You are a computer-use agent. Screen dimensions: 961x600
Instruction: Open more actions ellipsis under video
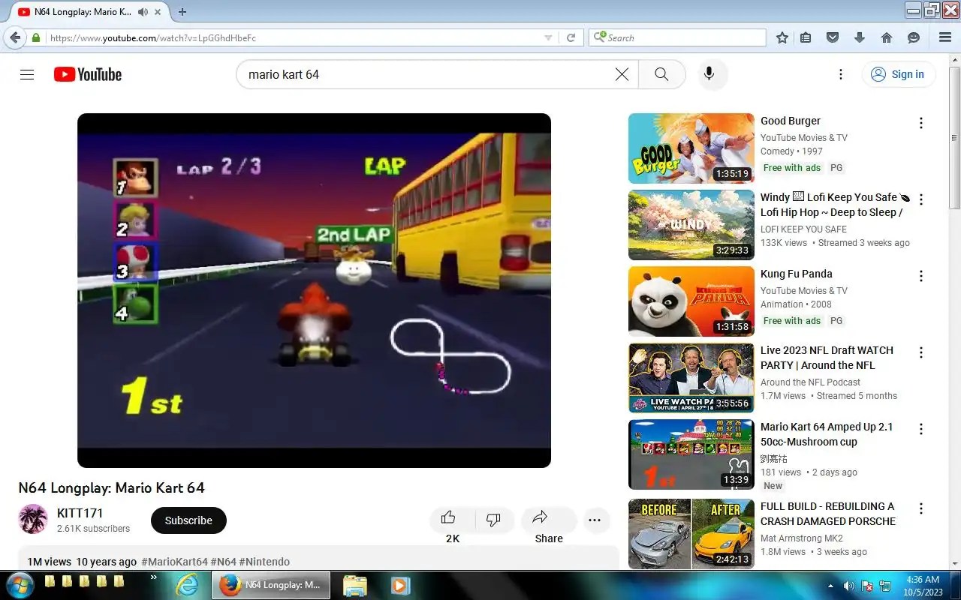595,520
